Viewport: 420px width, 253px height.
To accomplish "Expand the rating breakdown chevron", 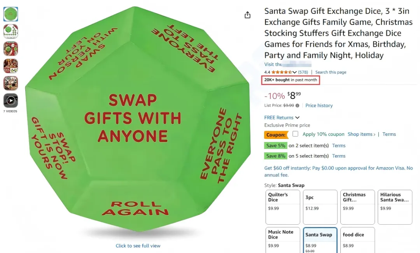I will pyautogui.click(x=294, y=72).
